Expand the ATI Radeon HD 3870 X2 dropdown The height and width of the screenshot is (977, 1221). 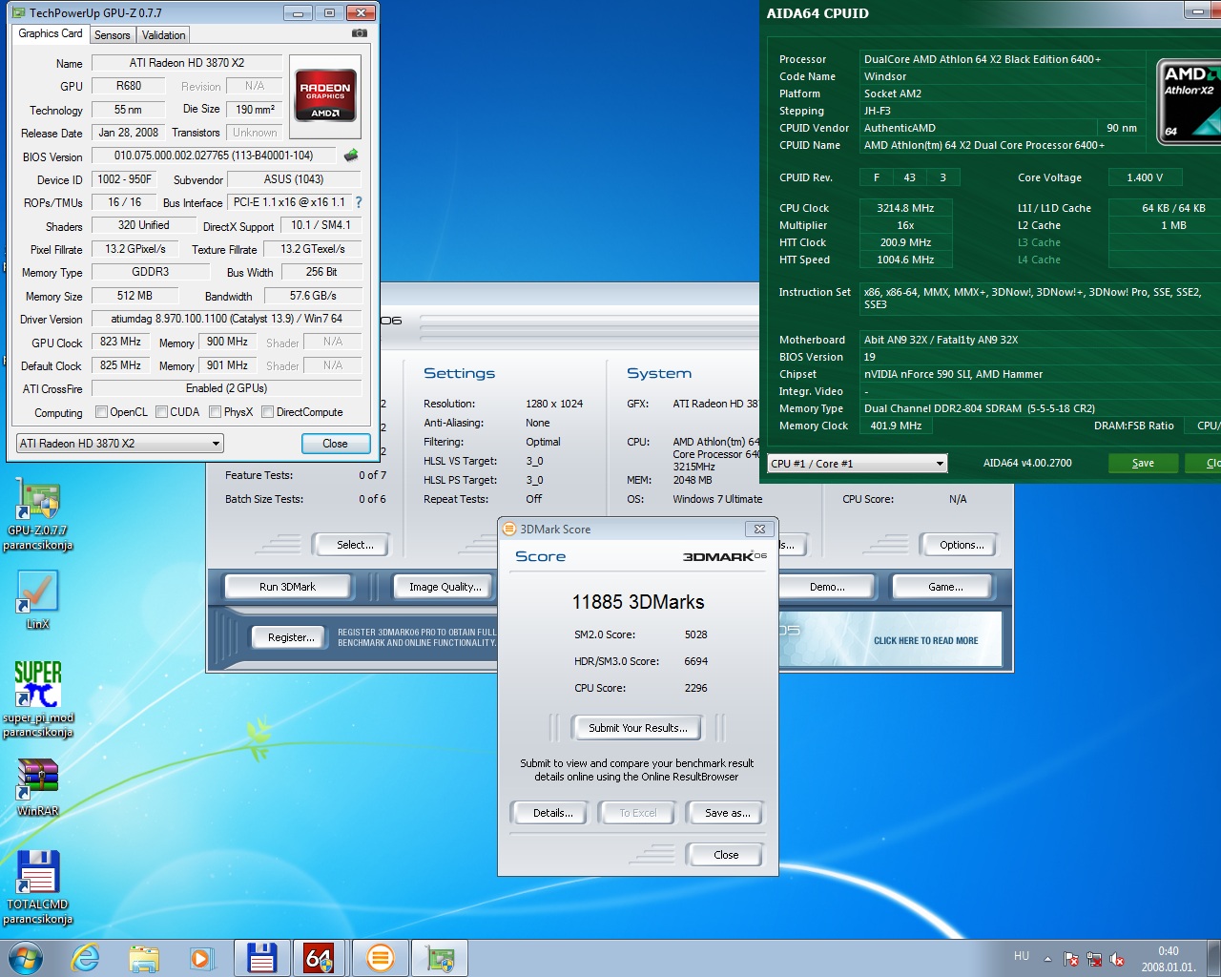point(120,444)
